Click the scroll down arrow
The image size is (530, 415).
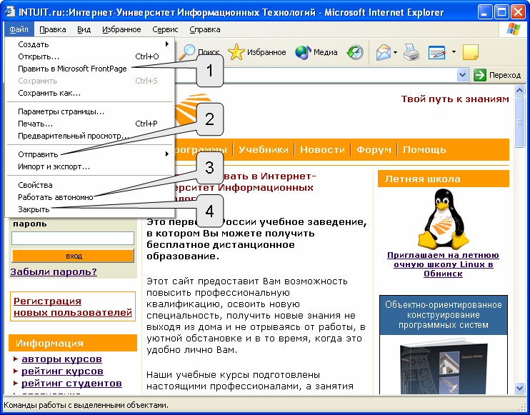point(519,388)
